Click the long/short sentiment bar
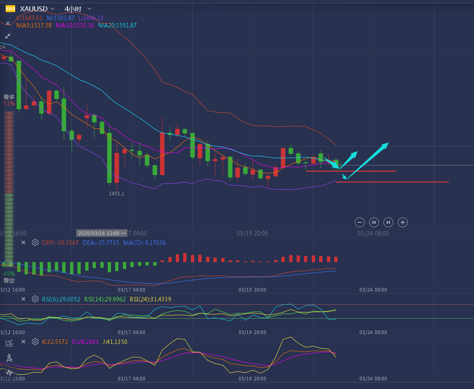 point(9,188)
